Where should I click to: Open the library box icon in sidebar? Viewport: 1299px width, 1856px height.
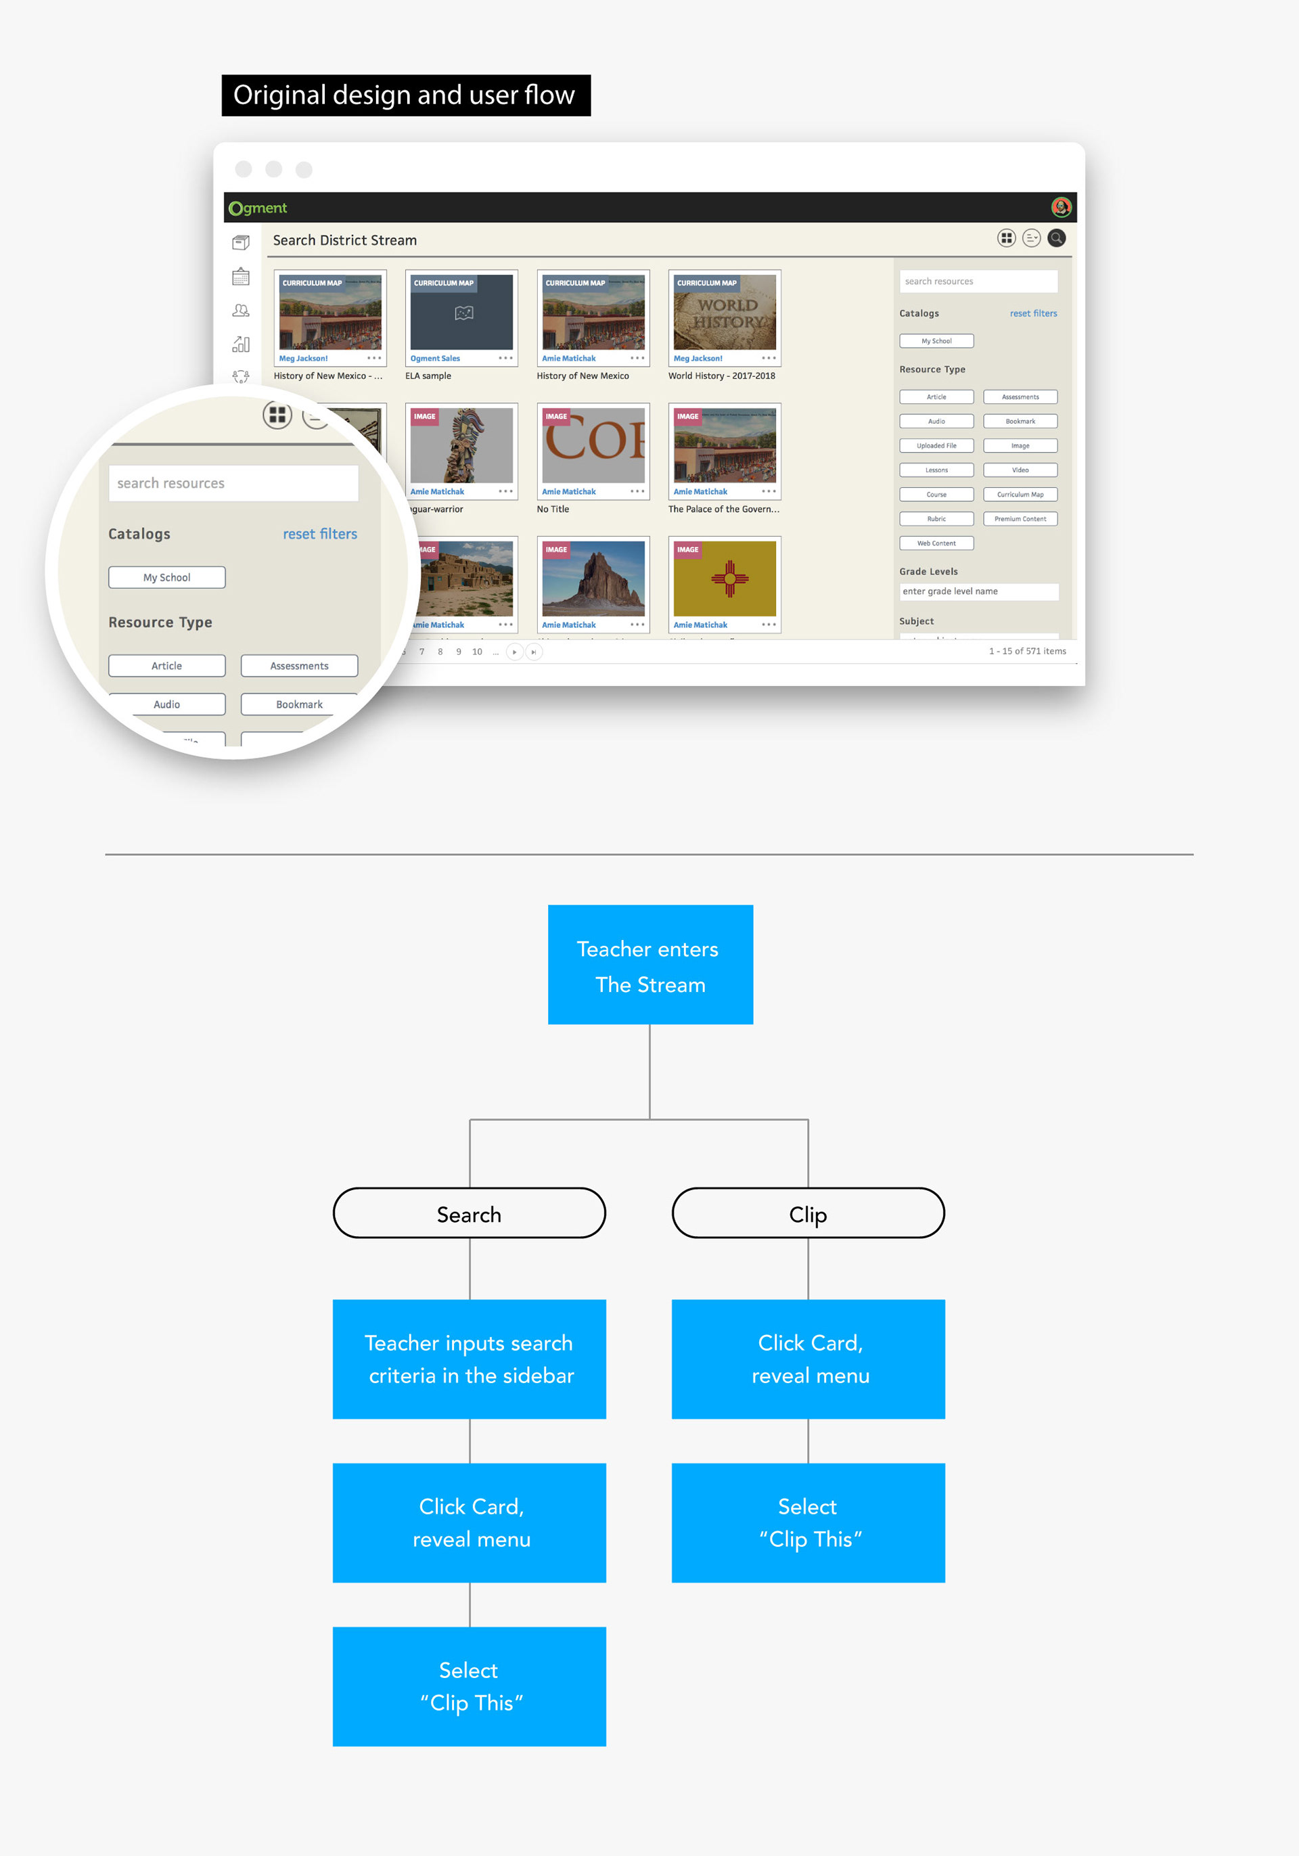pos(241,242)
